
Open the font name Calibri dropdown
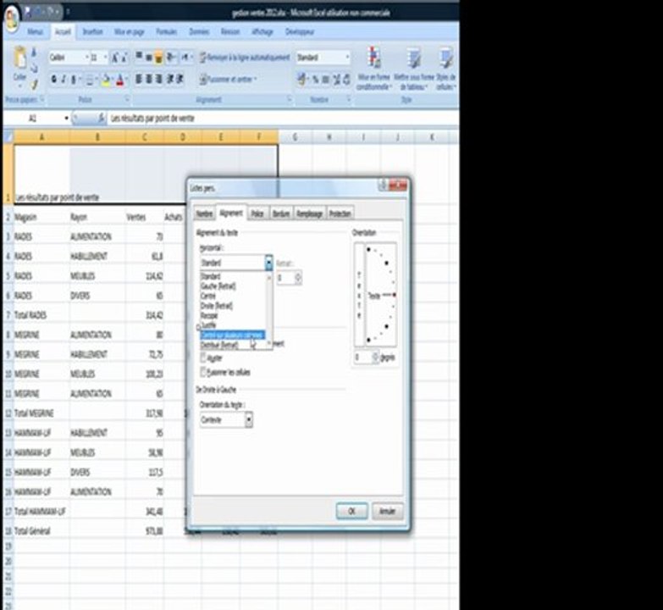pyautogui.click(x=86, y=57)
